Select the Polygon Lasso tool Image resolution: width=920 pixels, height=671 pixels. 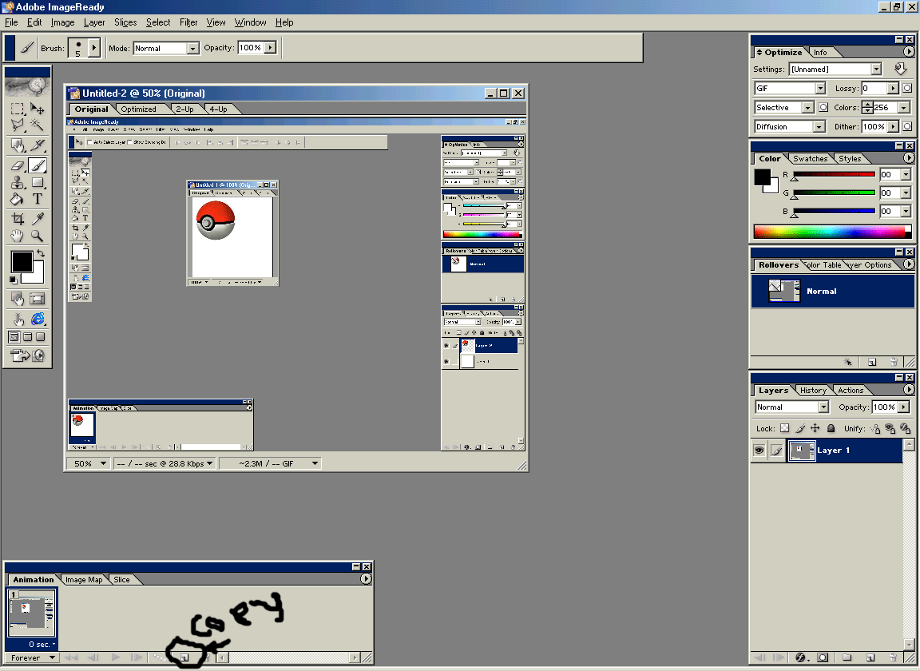(x=18, y=125)
